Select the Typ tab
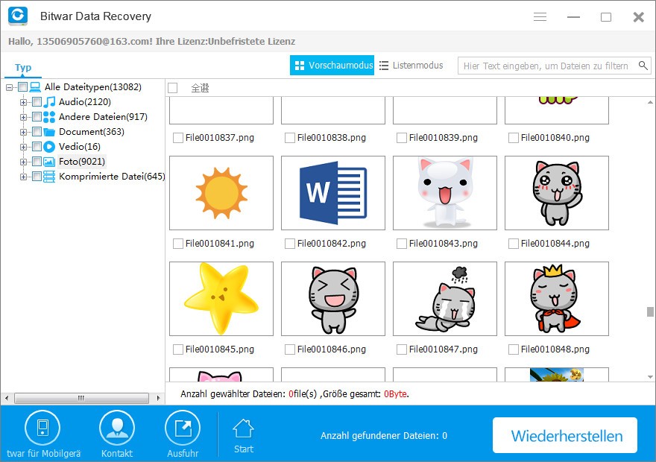656x462 pixels. click(x=23, y=67)
